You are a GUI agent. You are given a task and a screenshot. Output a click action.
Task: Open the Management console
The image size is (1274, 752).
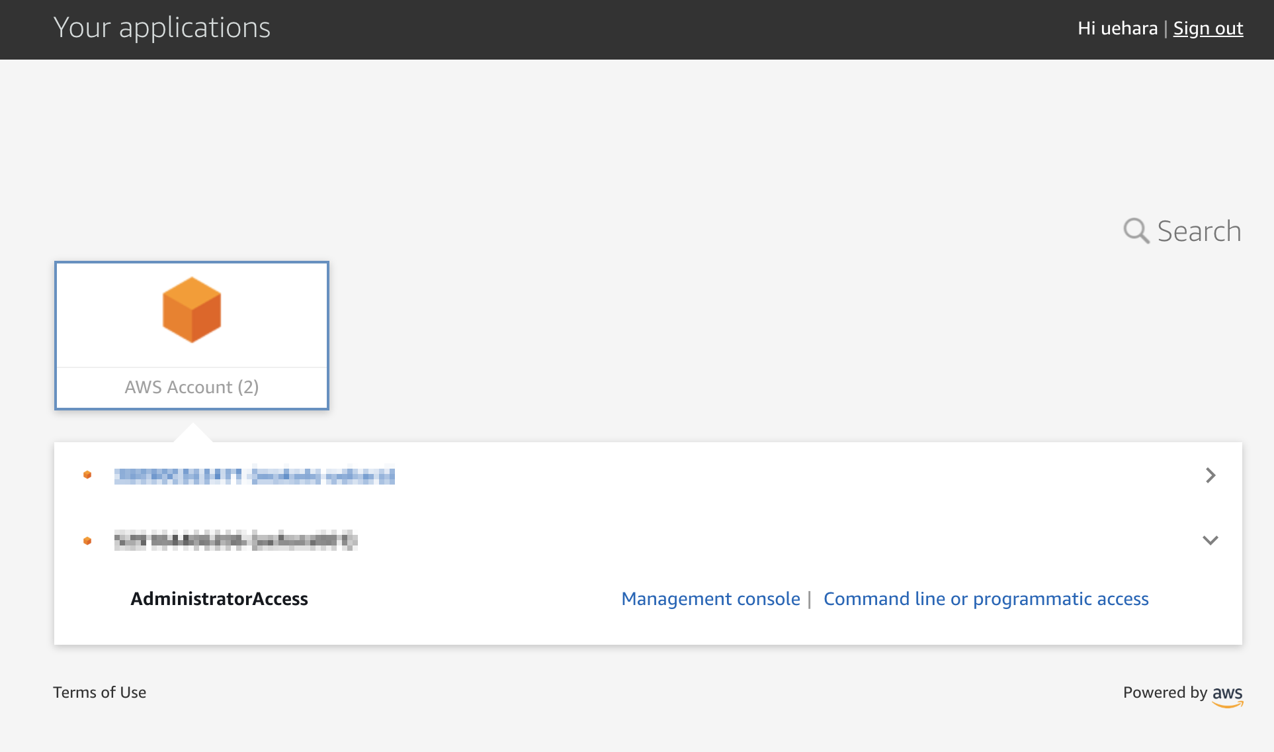pyautogui.click(x=710, y=598)
